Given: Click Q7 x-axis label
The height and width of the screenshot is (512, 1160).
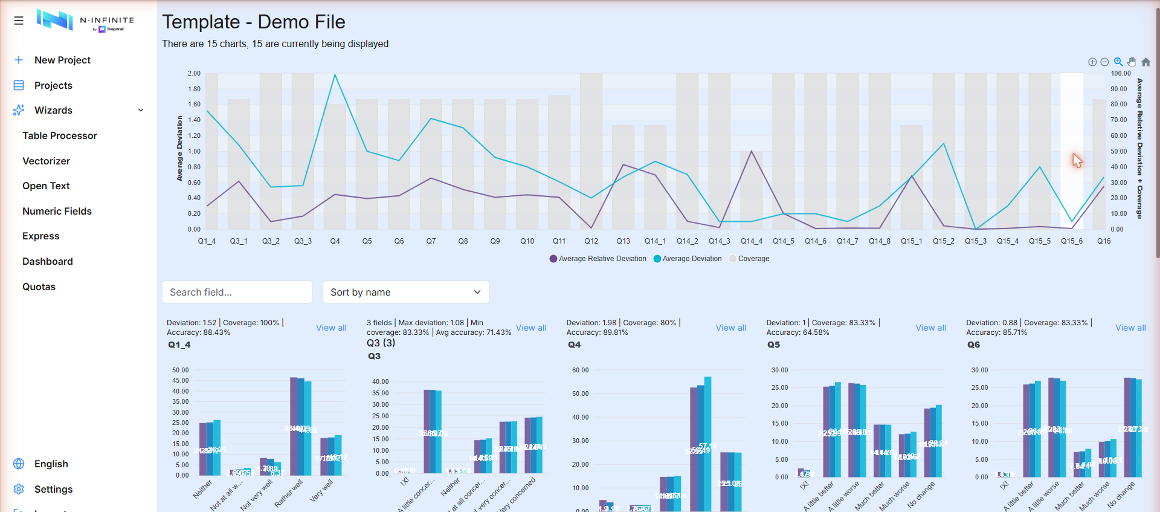Looking at the screenshot, I should 431,241.
